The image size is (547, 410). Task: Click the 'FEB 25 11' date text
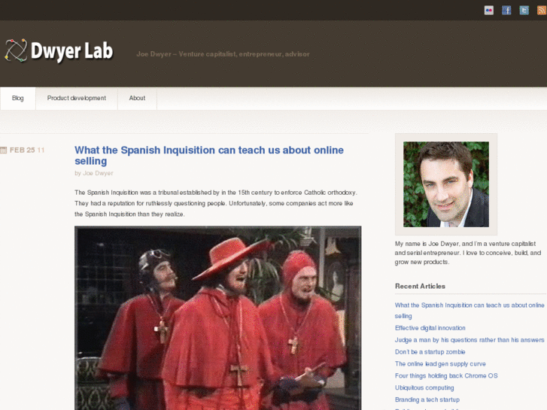(x=27, y=150)
